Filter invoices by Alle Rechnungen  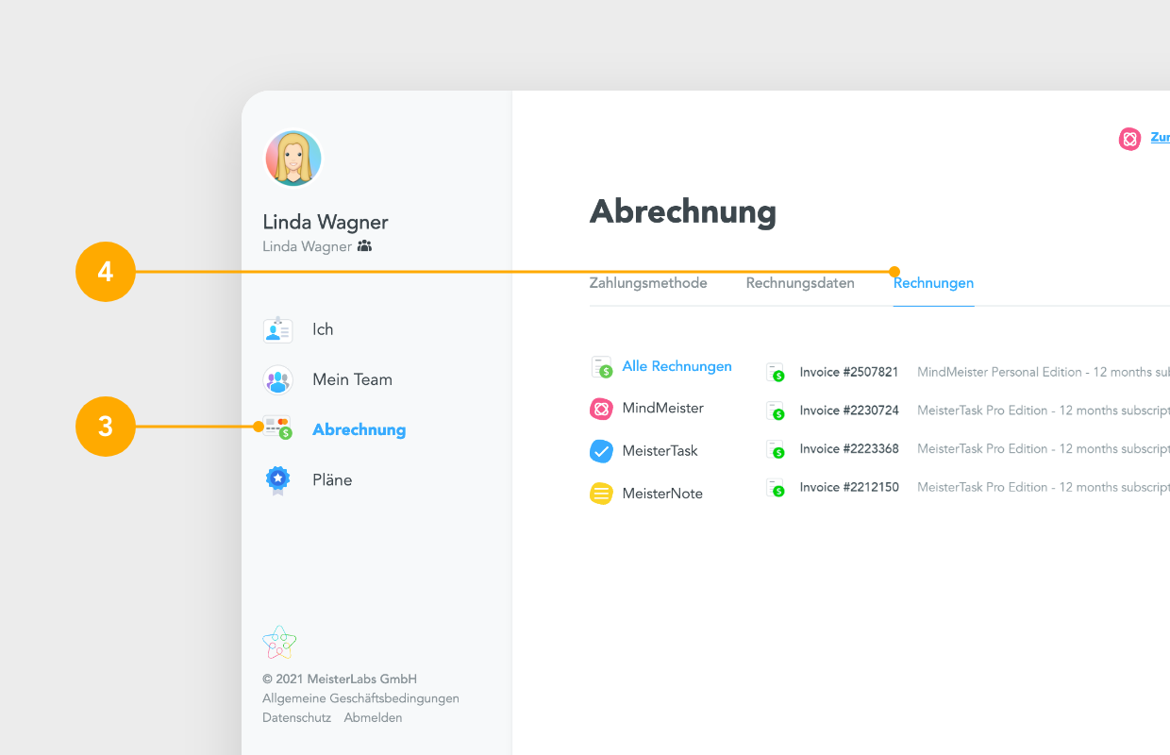[677, 366]
